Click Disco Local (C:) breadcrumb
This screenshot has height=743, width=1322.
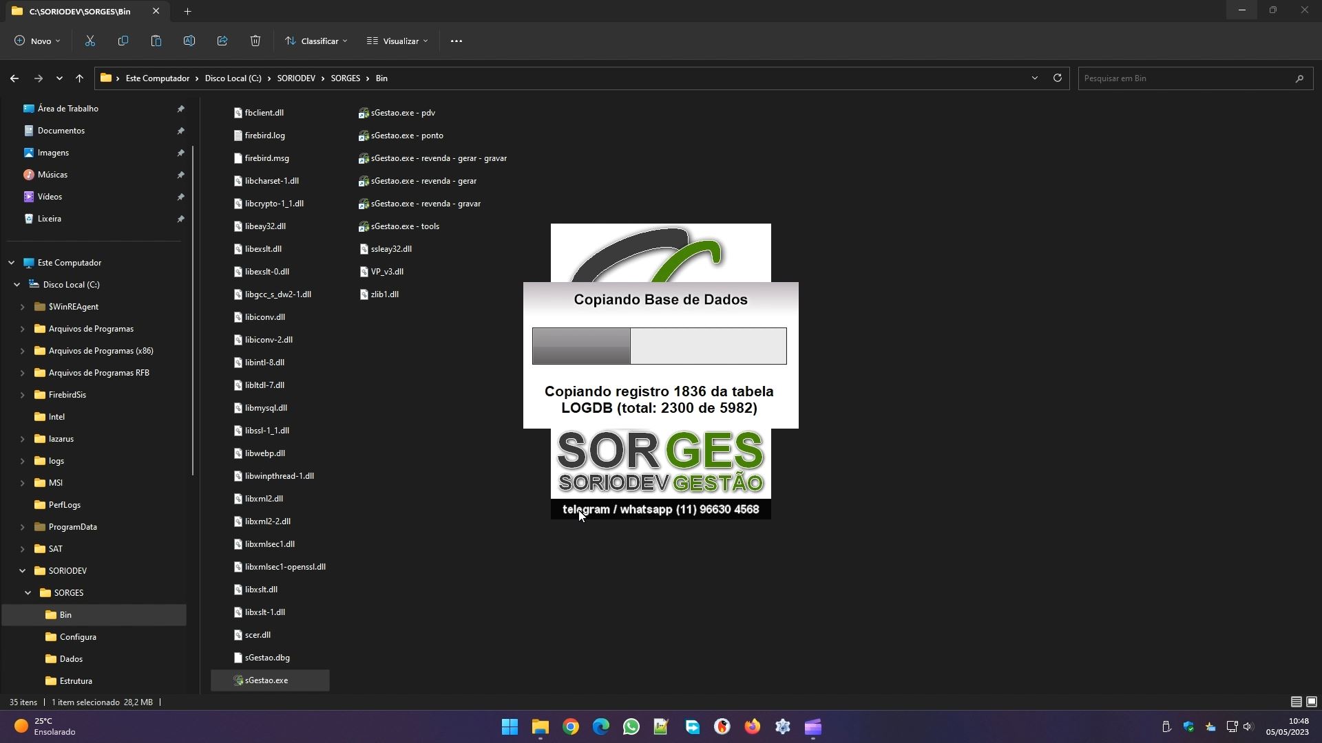coord(233,78)
